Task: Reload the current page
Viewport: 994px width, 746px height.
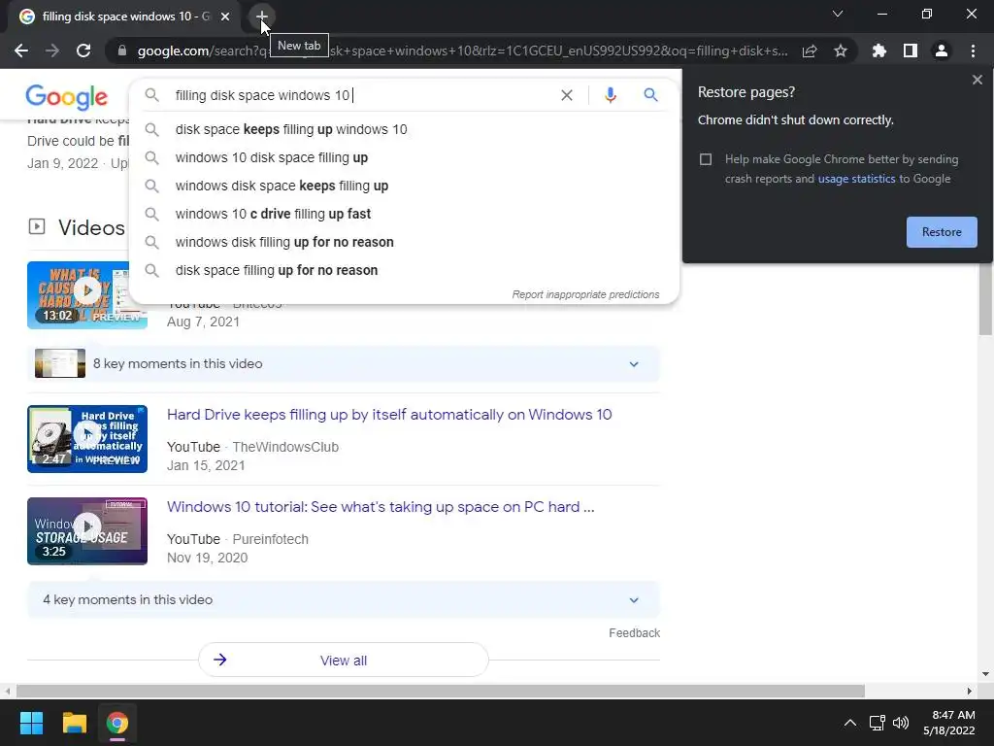Action: pyautogui.click(x=83, y=51)
